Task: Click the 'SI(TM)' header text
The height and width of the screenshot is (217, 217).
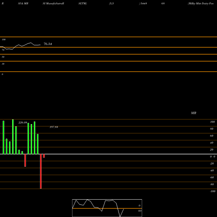Action: (x=82, y=3)
